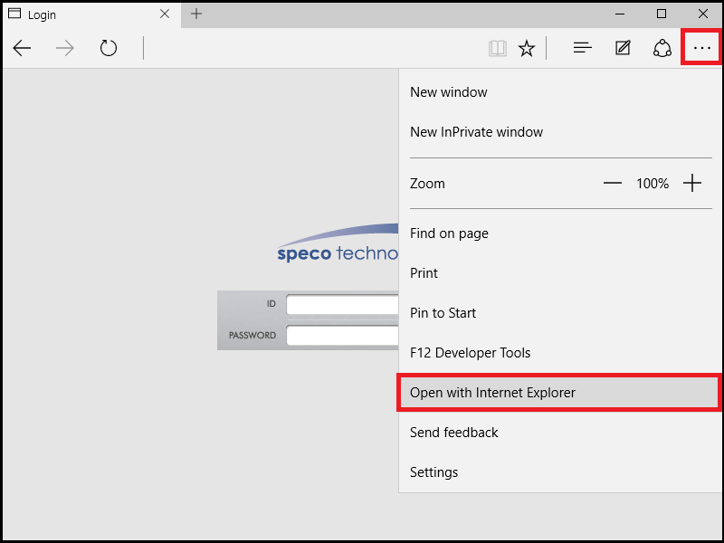
Task: Click in the PASSWORD input field
Action: tap(342, 336)
